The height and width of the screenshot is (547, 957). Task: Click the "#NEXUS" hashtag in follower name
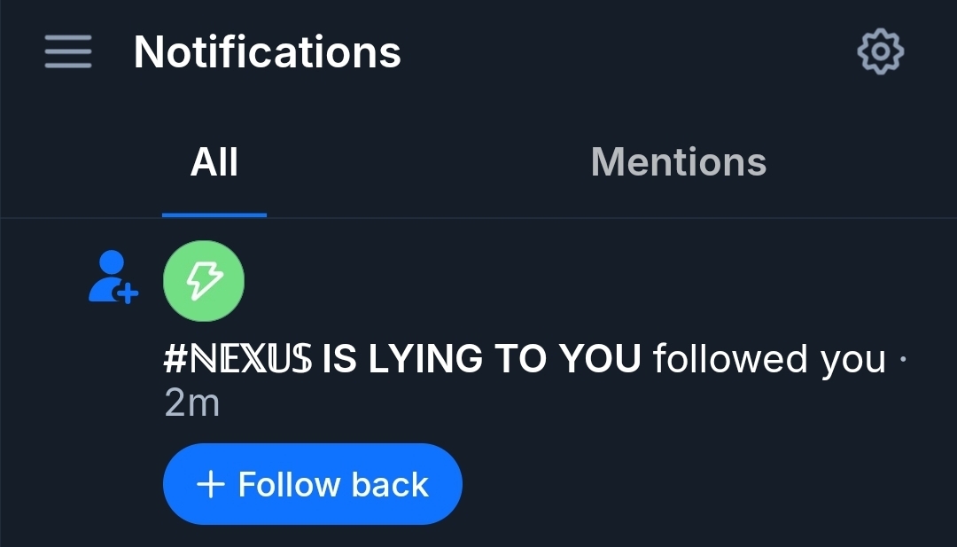click(x=238, y=359)
